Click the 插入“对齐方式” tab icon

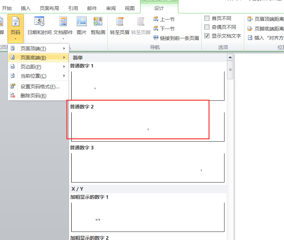click(x=250, y=38)
